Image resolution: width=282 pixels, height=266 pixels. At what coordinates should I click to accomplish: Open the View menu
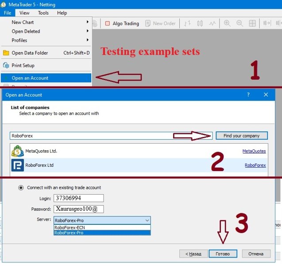pos(24,13)
